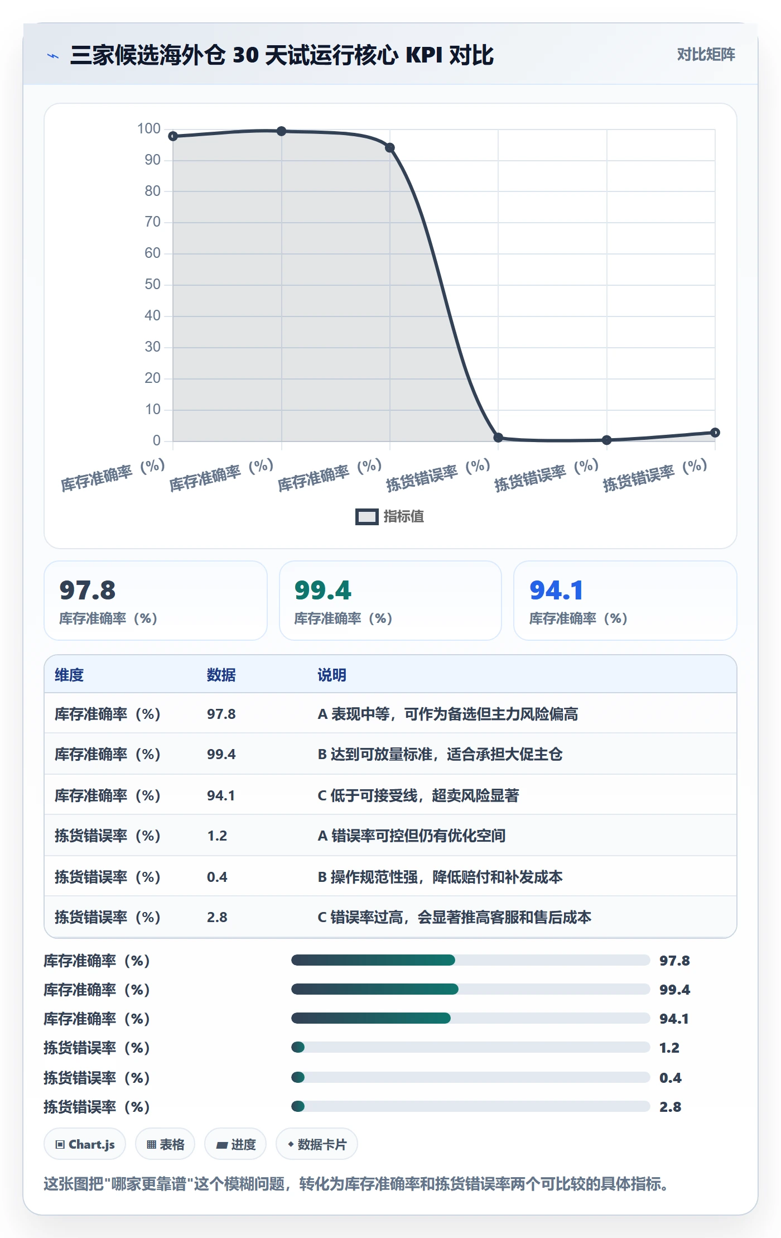Click the first data point on the chart line

coord(173,136)
